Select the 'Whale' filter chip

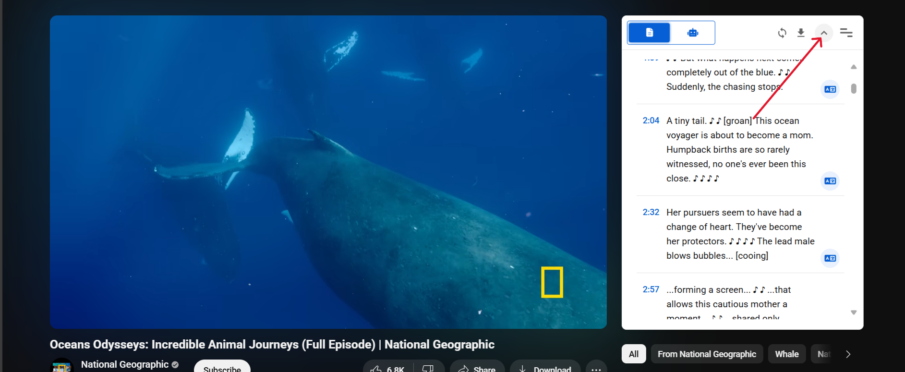click(x=786, y=354)
